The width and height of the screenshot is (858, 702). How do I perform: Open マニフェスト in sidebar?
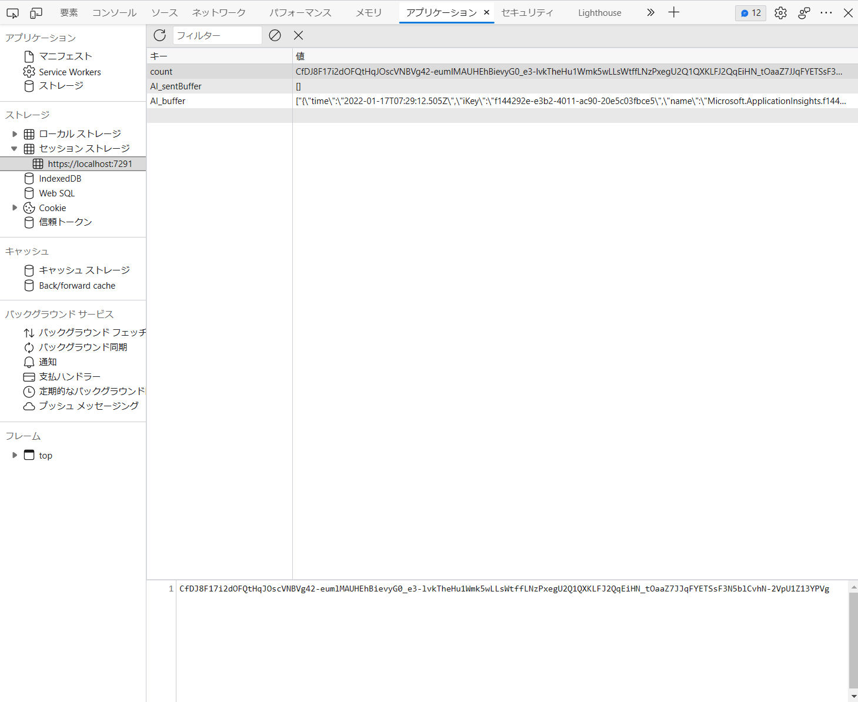coord(65,56)
